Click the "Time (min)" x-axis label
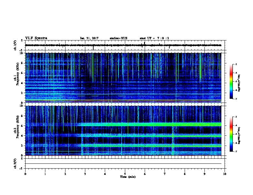253x195 pixels. click(x=128, y=177)
